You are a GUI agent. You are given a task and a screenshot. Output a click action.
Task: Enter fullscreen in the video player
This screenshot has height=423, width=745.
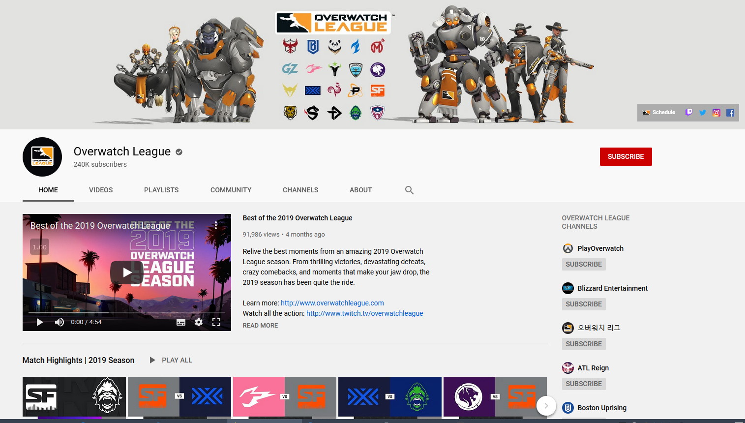[x=216, y=322]
